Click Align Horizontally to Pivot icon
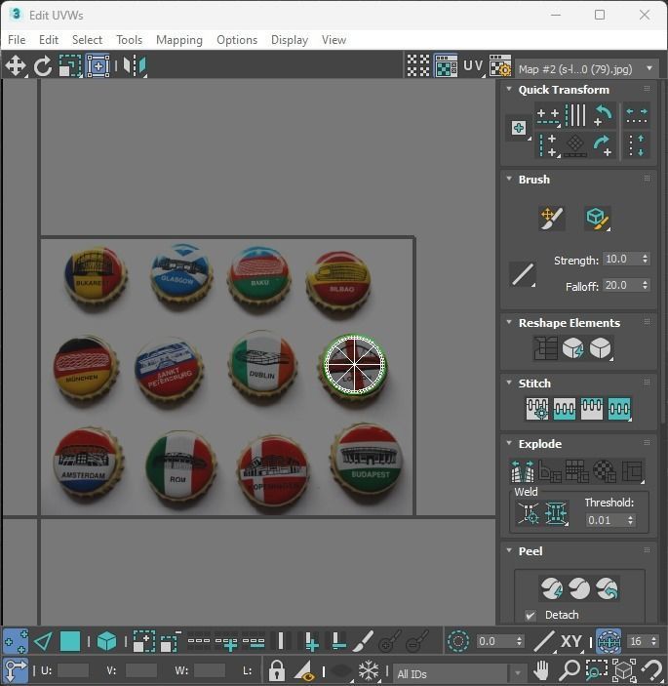The image size is (668, 686). pos(548,116)
